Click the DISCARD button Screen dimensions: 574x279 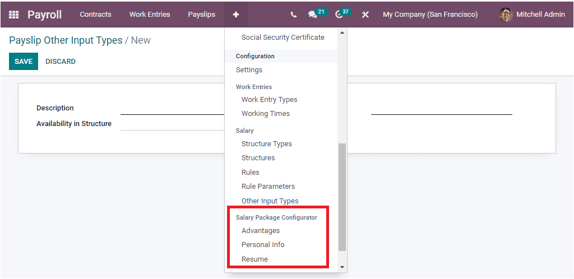(61, 62)
